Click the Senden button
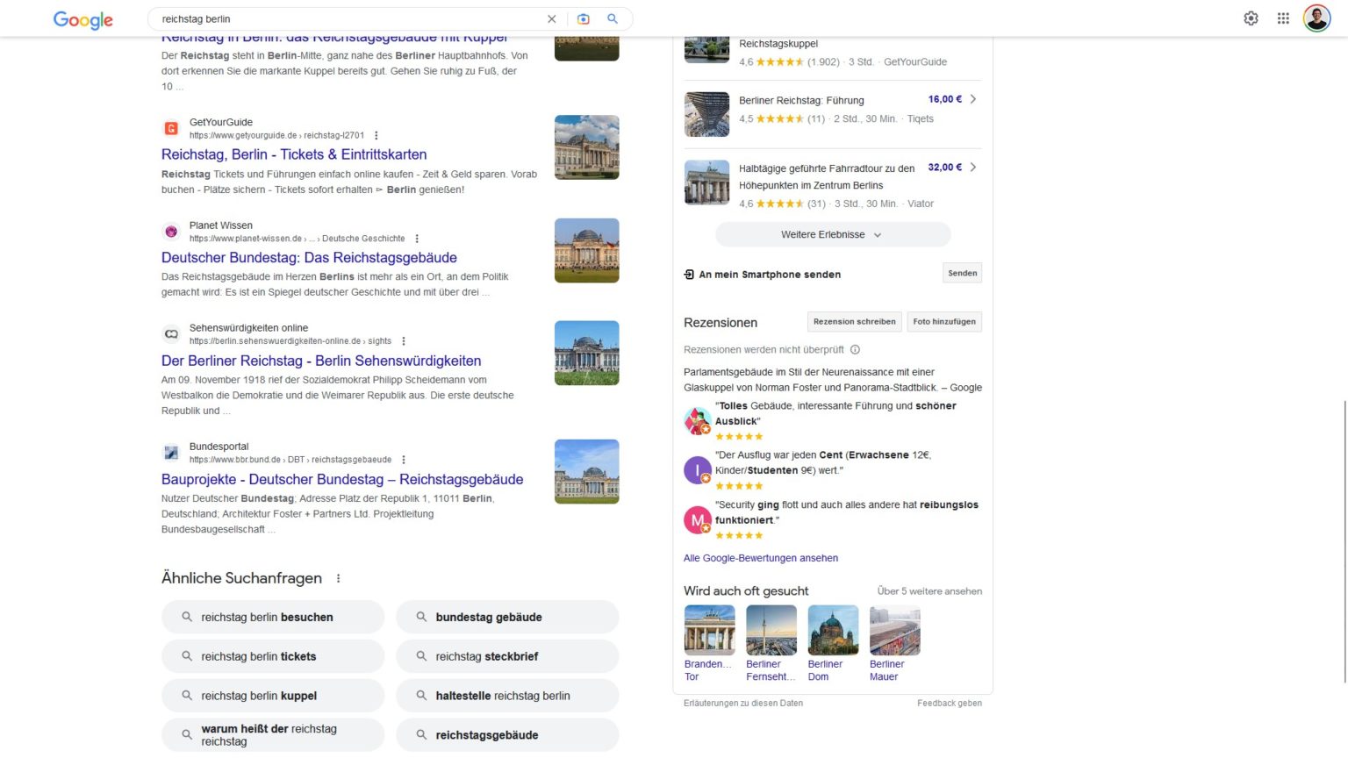 click(962, 273)
